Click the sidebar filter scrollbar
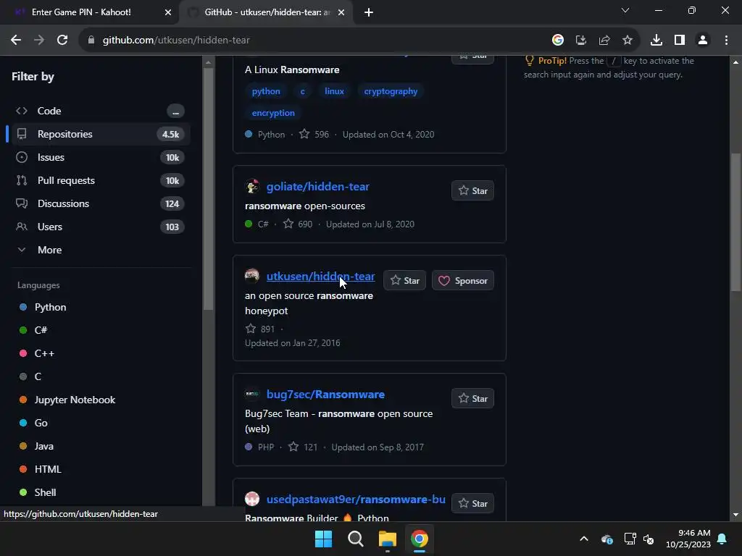This screenshot has height=556, width=742. coord(208,189)
